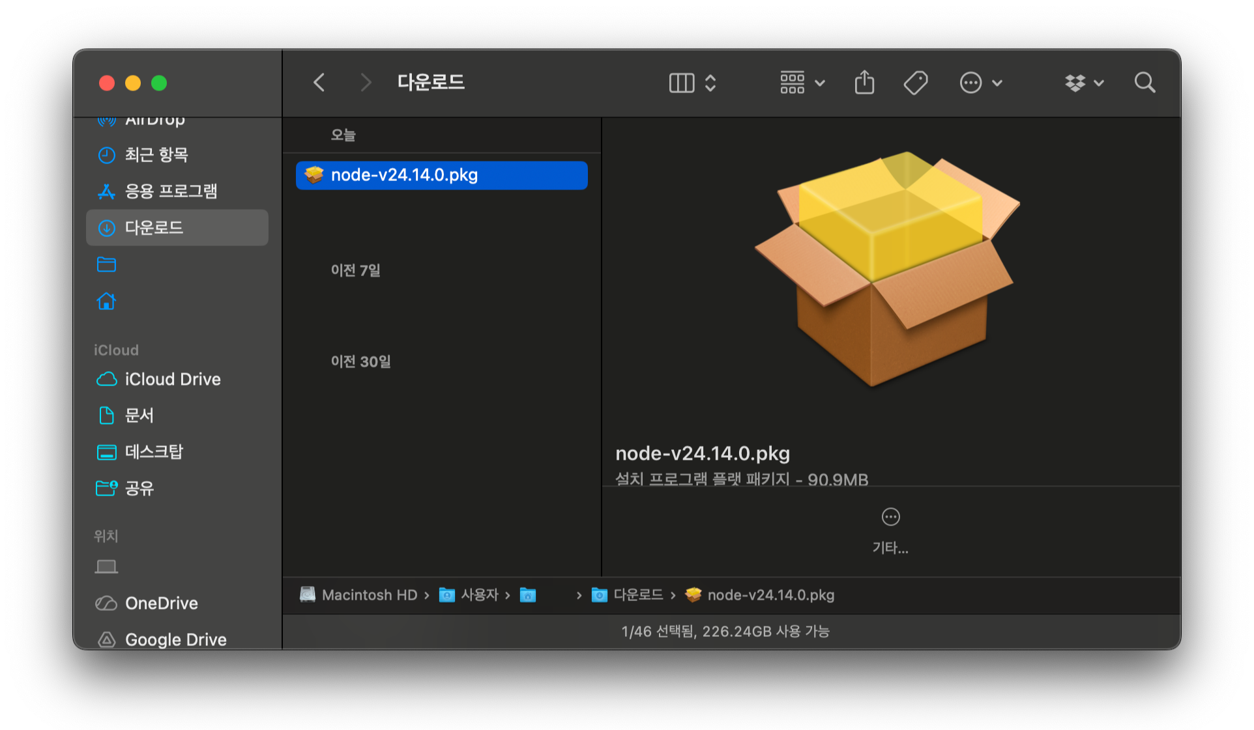Click the More (기타) ellipsis icon in preview

[x=890, y=517]
